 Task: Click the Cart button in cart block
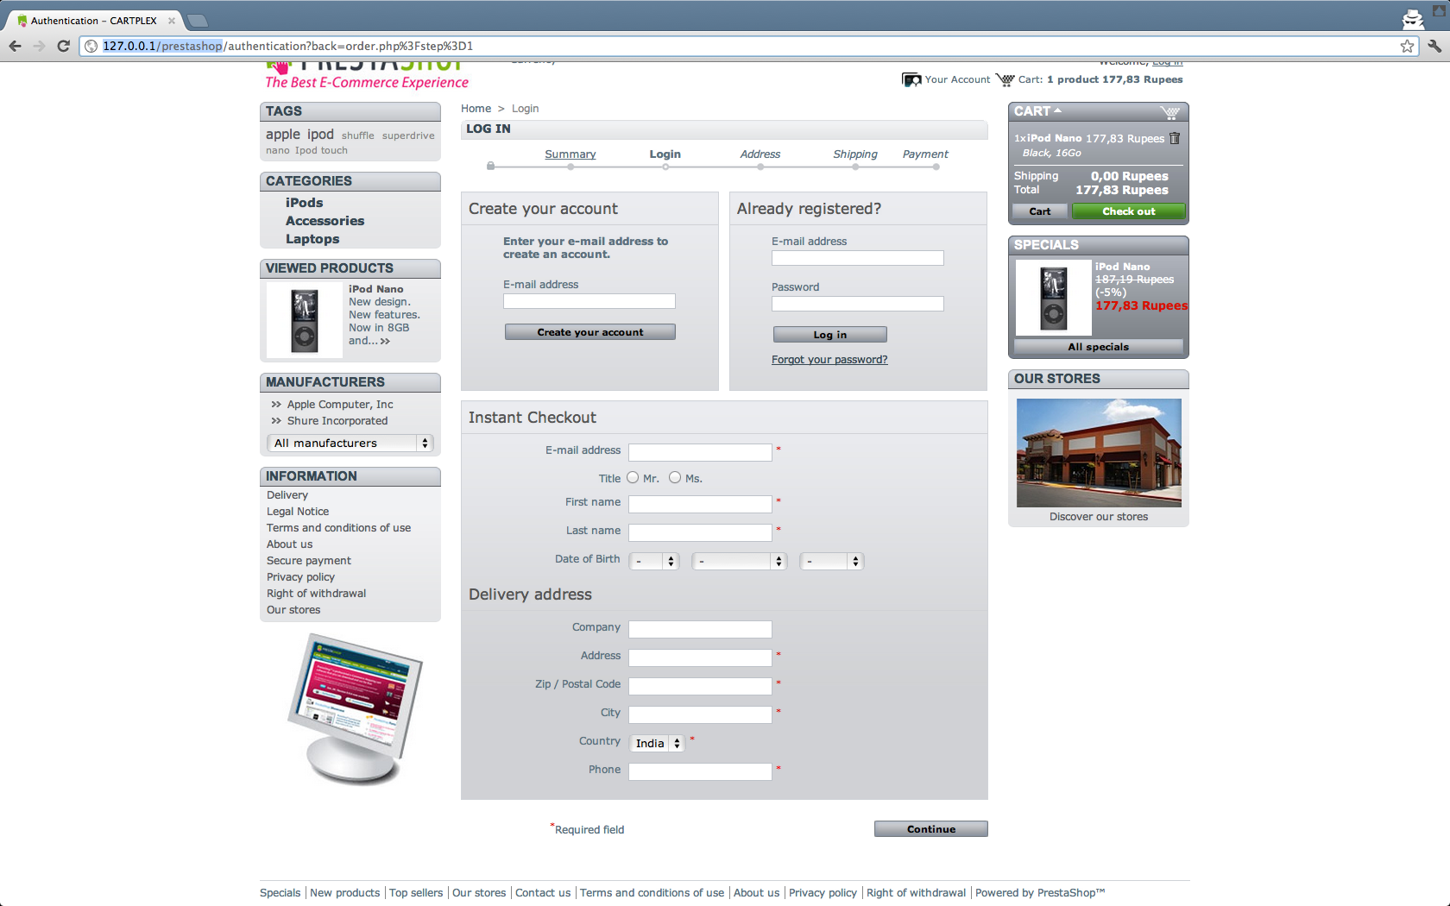tap(1040, 211)
